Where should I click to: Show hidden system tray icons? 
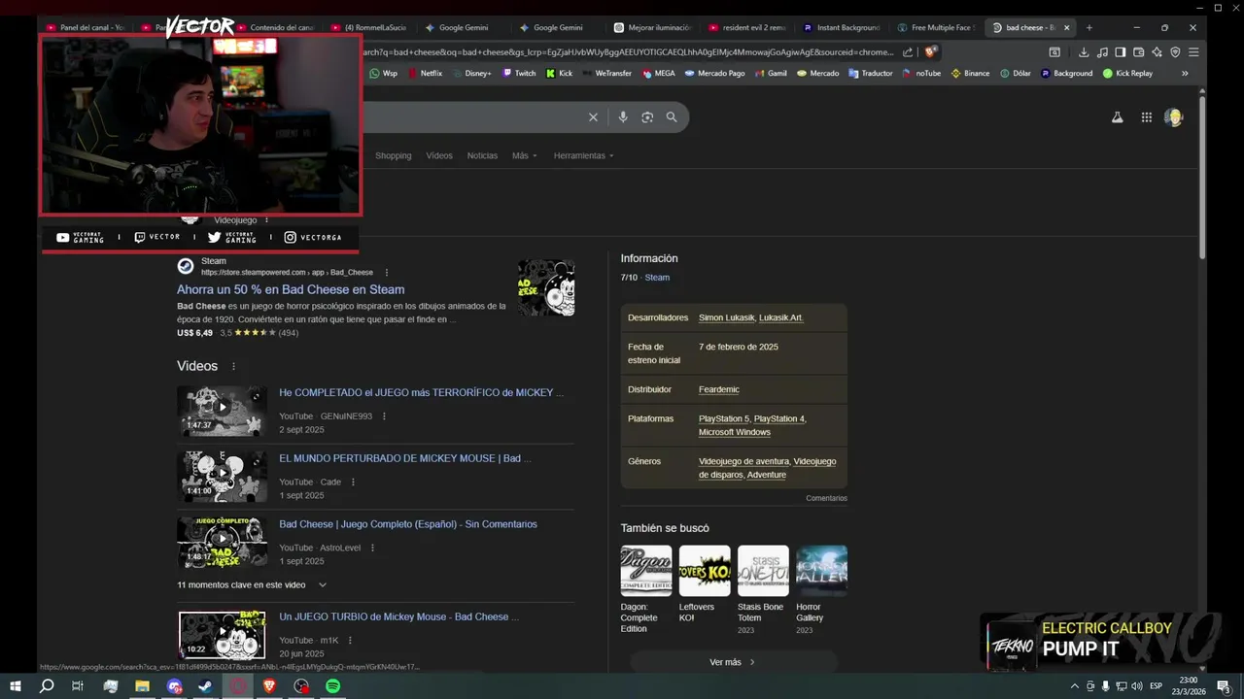1075,686
